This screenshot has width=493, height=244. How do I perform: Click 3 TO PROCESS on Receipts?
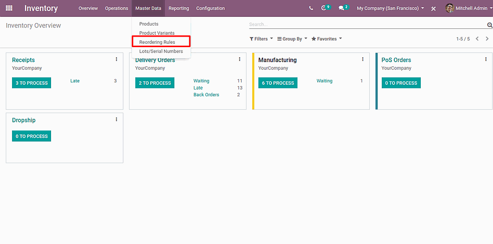(x=31, y=83)
